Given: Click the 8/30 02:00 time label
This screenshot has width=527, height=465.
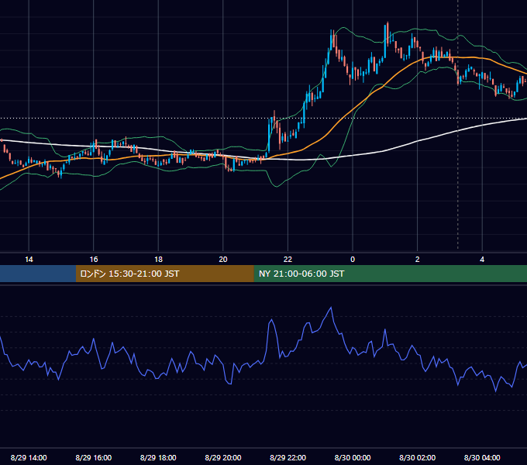Looking at the screenshot, I should pyautogui.click(x=418, y=457).
